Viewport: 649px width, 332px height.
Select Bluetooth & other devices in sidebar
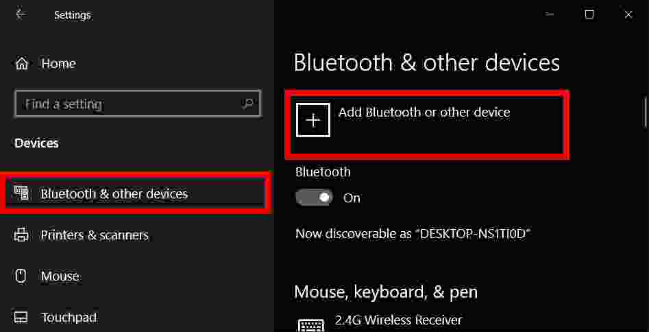(x=114, y=194)
